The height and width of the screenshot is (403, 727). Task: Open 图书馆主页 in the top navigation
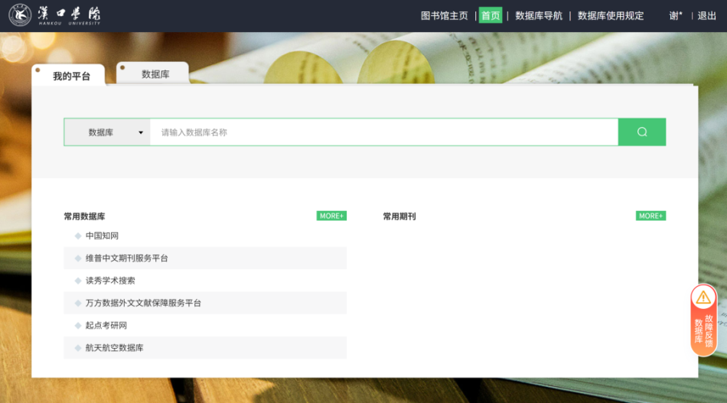[444, 15]
